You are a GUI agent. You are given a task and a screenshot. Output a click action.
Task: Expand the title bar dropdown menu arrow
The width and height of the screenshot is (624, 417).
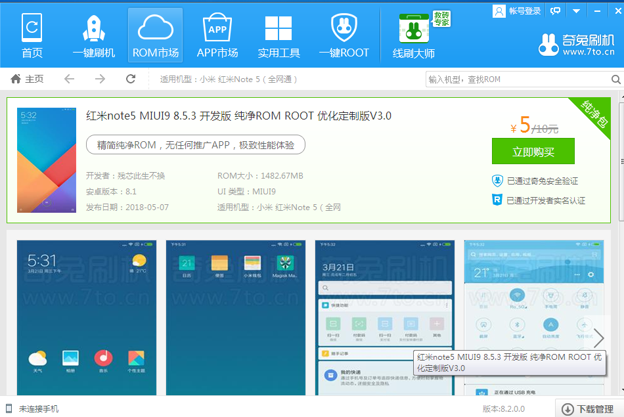(576, 11)
